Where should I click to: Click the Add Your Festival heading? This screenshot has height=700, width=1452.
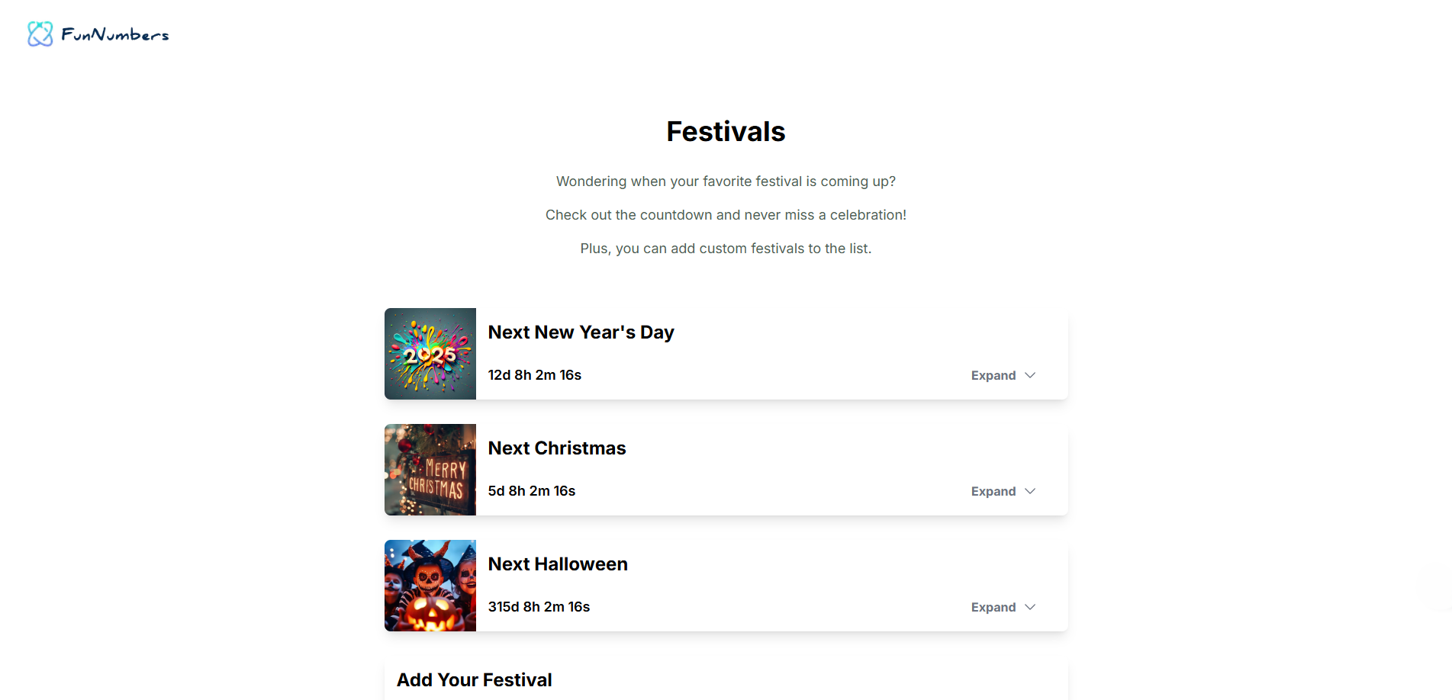click(475, 680)
